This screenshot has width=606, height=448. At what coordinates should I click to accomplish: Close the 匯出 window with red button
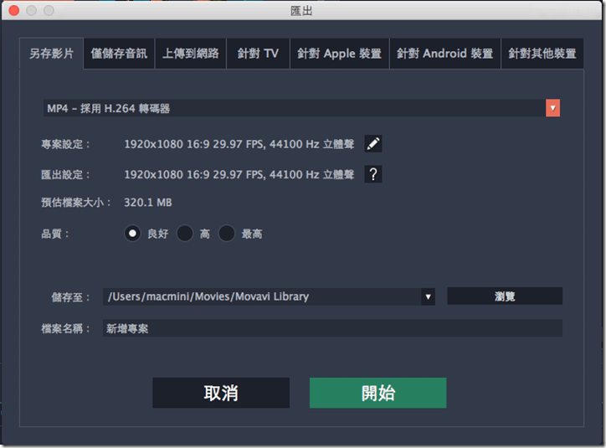[x=14, y=10]
